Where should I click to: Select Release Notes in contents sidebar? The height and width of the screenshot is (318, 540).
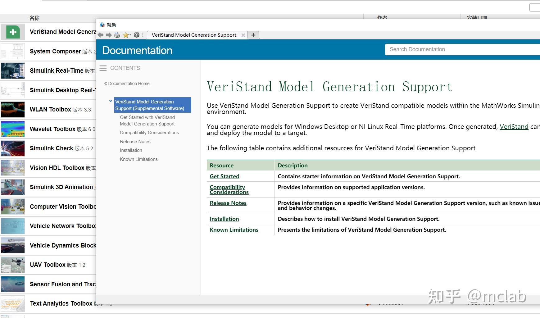[x=135, y=142]
